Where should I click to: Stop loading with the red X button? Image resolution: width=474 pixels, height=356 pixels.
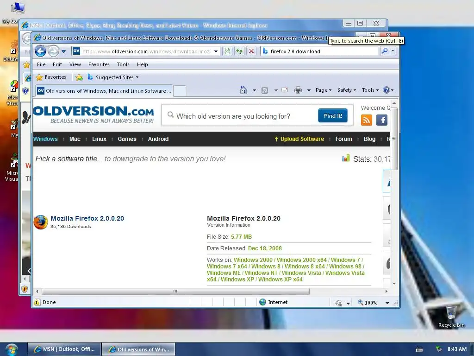(x=251, y=51)
